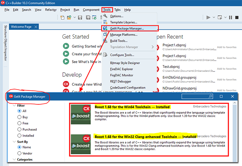This screenshot has height=166, width=242.
Task: Click the Stop program toolbar button
Action: (237, 17)
